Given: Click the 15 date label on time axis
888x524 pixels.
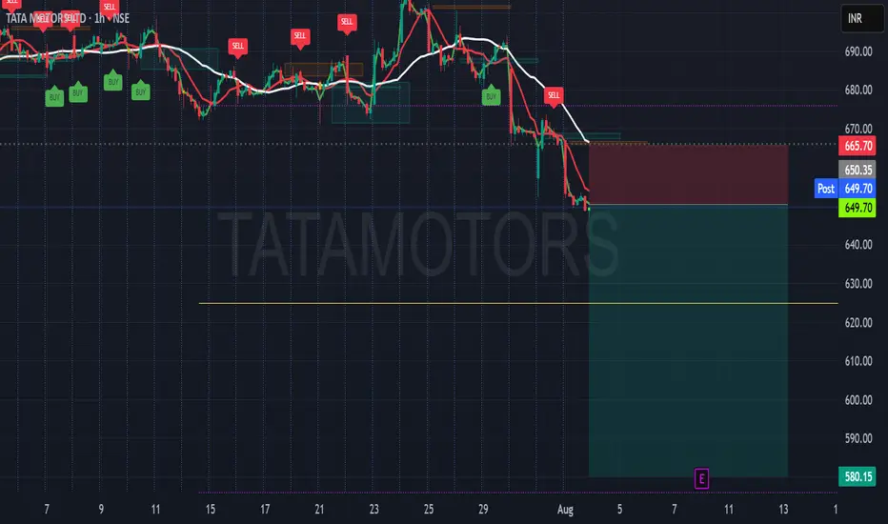Looking at the screenshot, I should point(211,510).
